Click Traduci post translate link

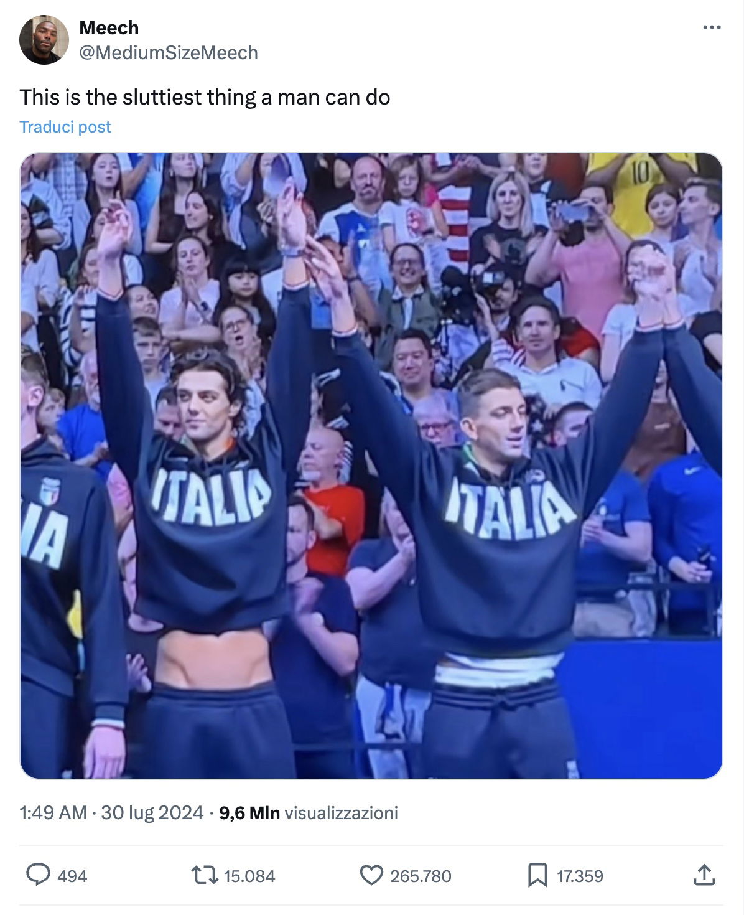click(x=65, y=127)
